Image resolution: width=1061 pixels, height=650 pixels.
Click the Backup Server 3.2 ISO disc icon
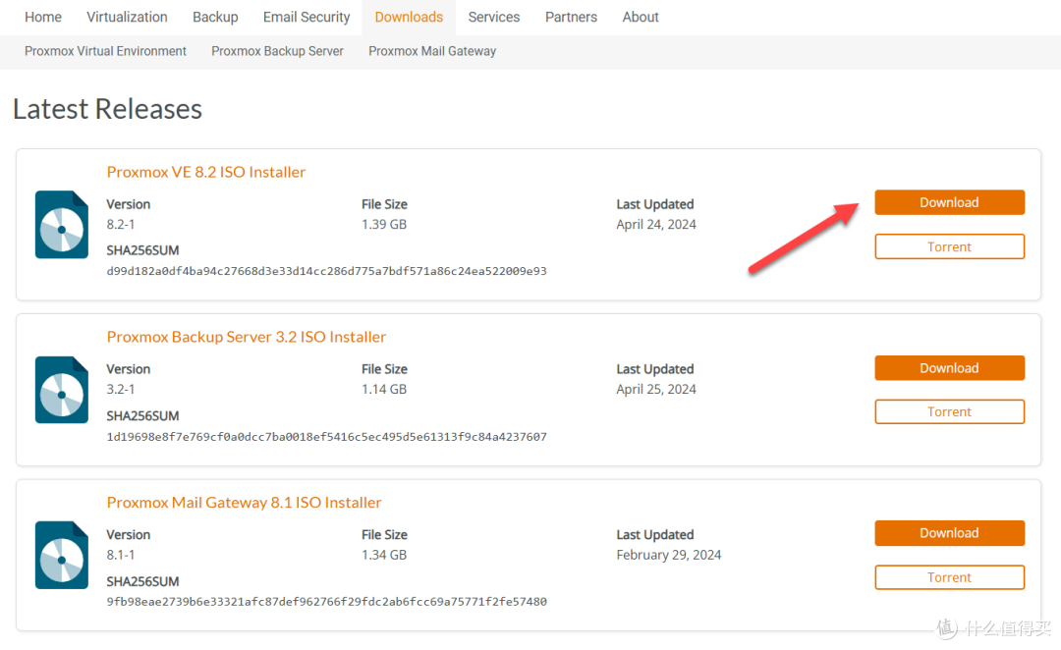pyautogui.click(x=62, y=390)
